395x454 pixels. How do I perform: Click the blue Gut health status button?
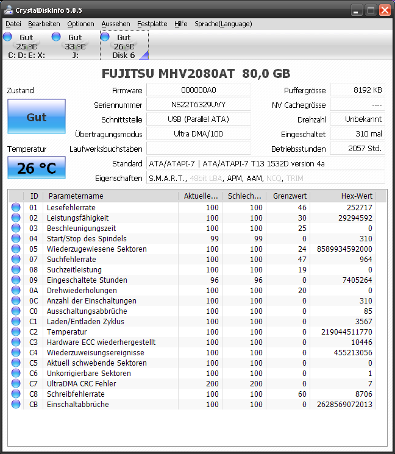coord(37,116)
